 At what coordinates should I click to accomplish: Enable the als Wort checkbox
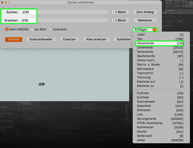pos(32,29)
